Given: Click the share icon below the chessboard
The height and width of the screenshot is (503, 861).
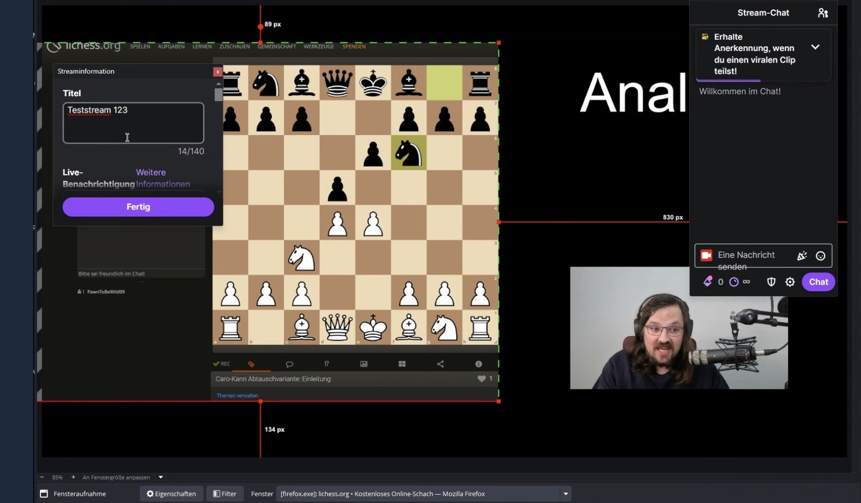Looking at the screenshot, I should coord(440,364).
